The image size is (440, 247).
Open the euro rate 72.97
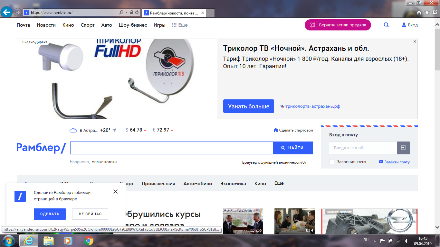pyautogui.click(x=163, y=130)
